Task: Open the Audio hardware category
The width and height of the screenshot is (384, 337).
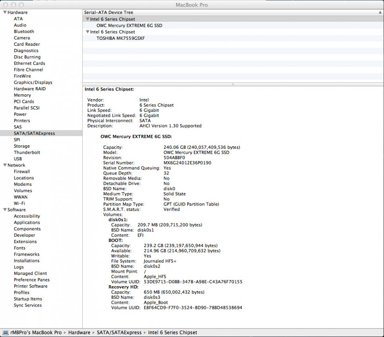Action: [x=20, y=25]
